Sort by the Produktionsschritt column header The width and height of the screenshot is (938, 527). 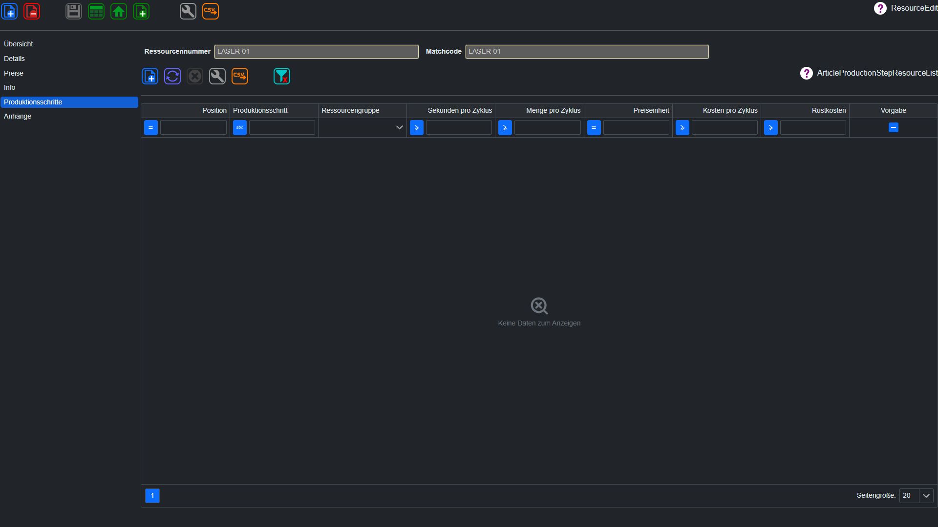[x=274, y=110]
